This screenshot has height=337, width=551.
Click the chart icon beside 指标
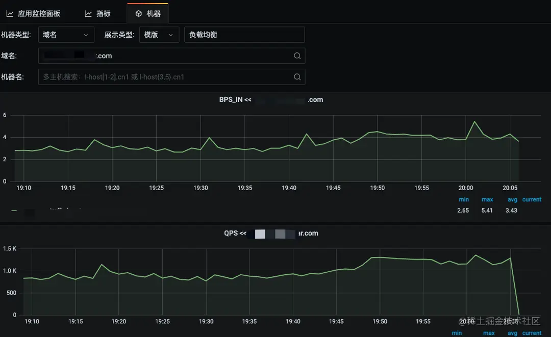click(x=88, y=14)
